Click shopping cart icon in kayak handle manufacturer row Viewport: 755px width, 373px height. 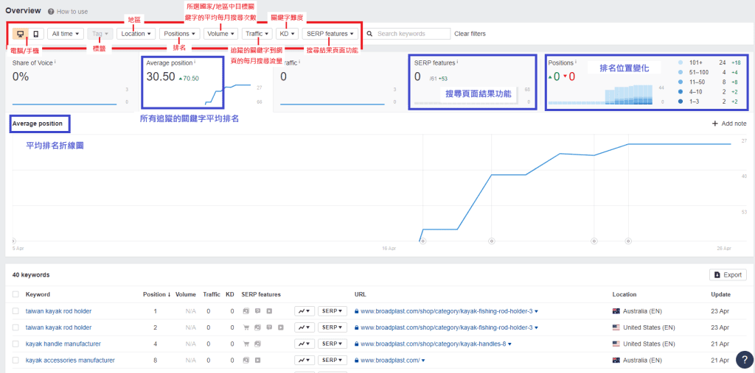pyautogui.click(x=246, y=344)
